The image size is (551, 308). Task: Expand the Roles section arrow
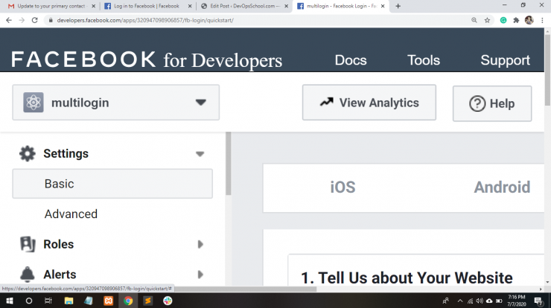click(x=200, y=244)
